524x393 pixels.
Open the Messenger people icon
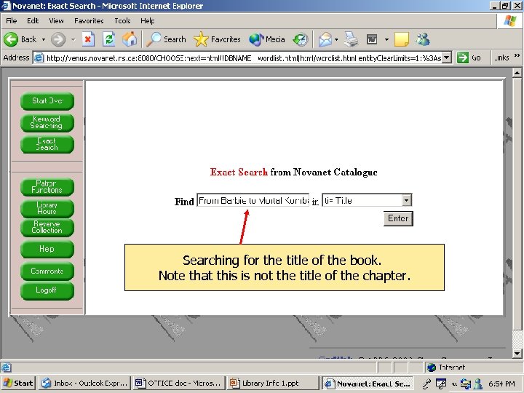423,39
